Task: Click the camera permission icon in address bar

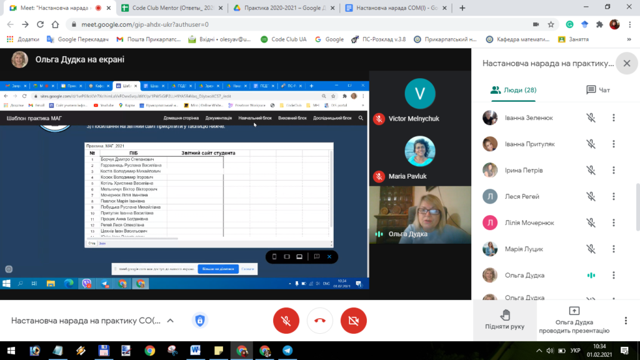Action: tap(536, 24)
